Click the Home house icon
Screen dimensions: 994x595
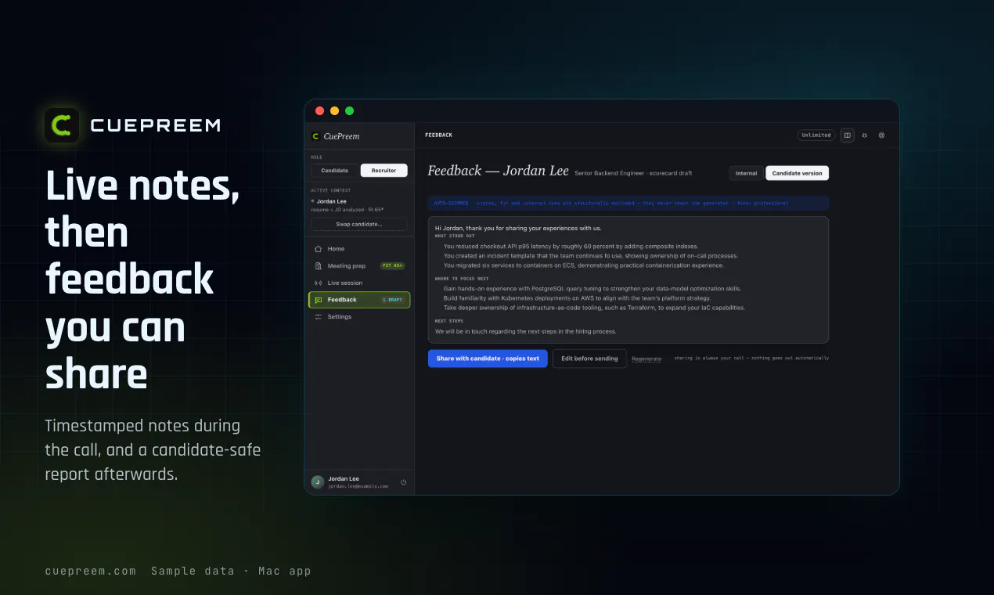pos(318,249)
